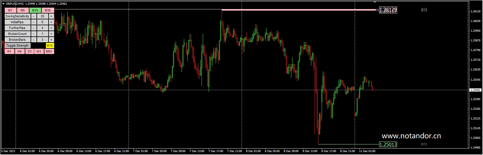This screenshot has width=483, height=155.
Task: Switch to the H4 timeframe button
Action: click(20, 51)
